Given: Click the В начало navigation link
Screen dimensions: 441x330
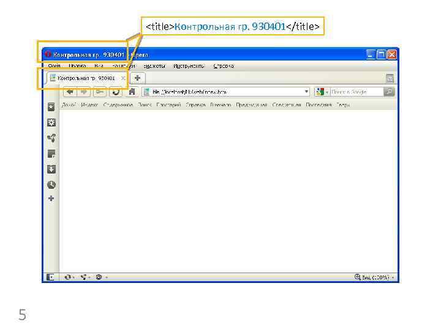Looking at the screenshot, I should coord(221,105).
